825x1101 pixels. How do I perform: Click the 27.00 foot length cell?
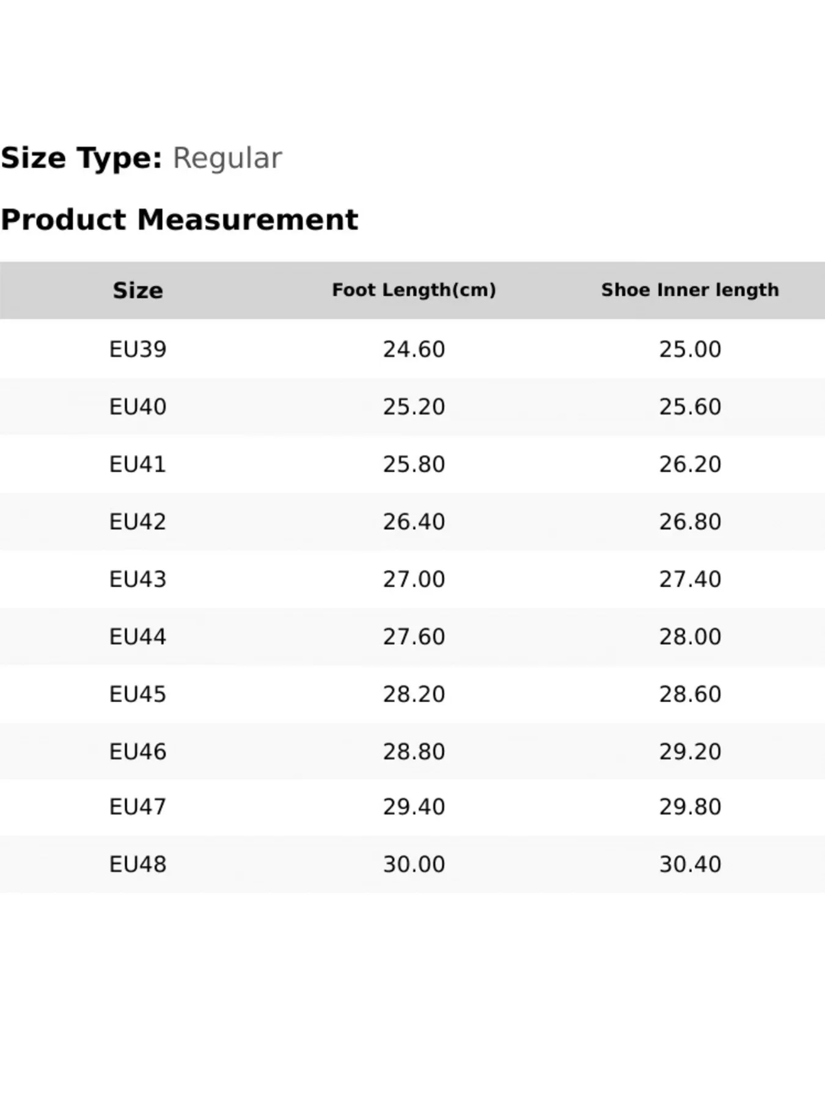tap(414, 579)
